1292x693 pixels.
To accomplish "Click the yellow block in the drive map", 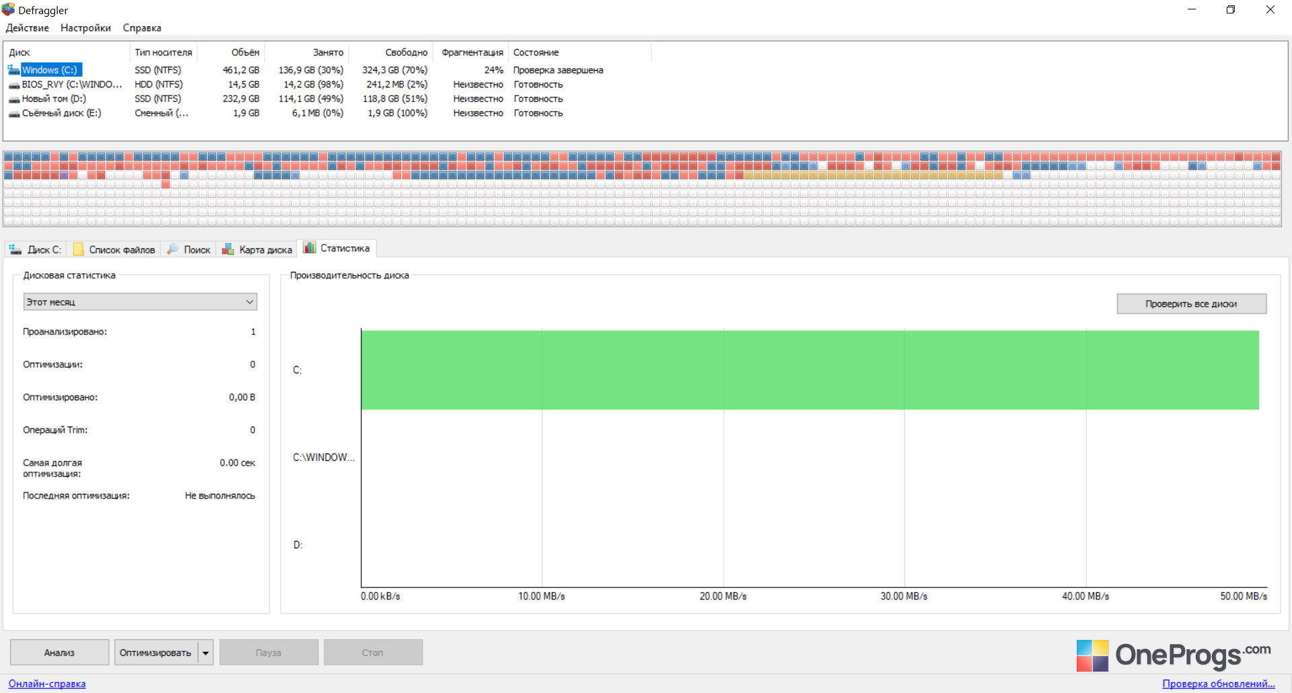I will [x=873, y=176].
